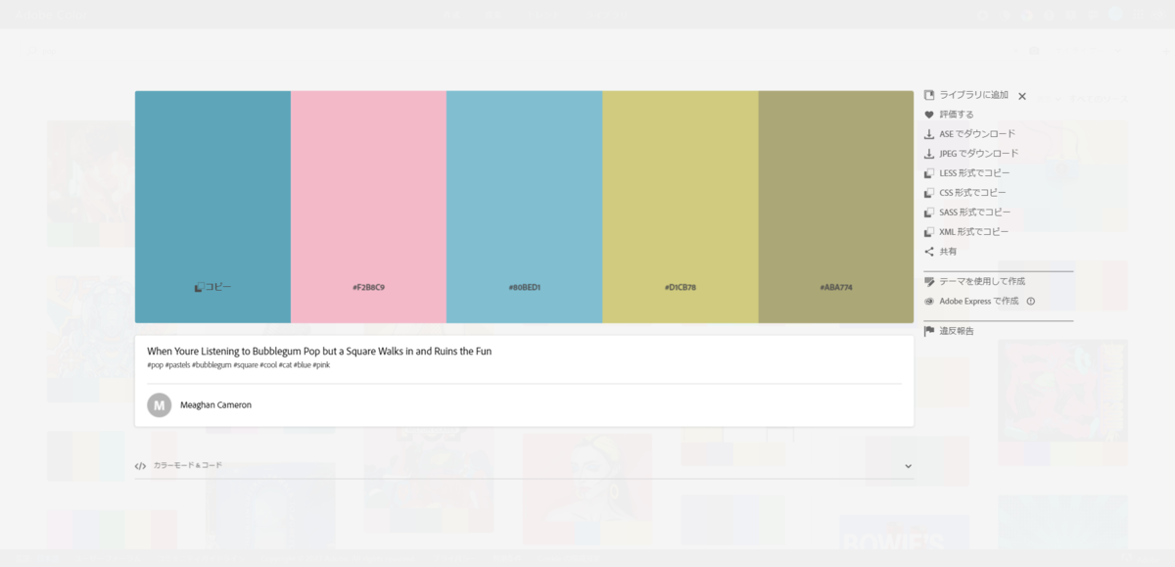Viewport: 1175px width, 567px height.
Task: Download theme as JPEG image
Action: click(970, 154)
